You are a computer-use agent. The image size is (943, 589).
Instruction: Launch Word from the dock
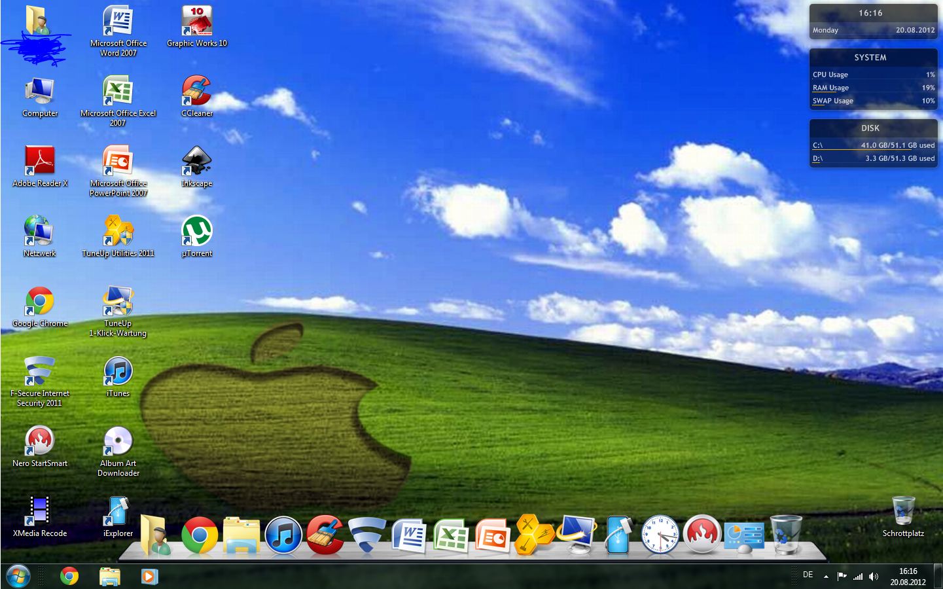tap(409, 535)
